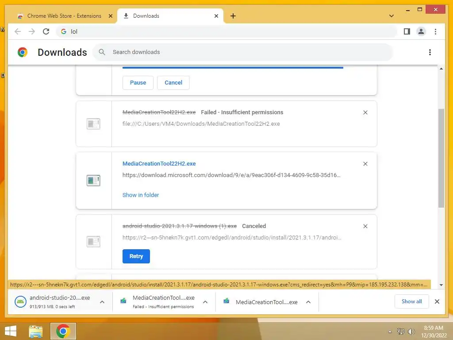Viewport: 453px width, 340px height.
Task: Click the failed MediaCreationTool icon in download shelf
Action: (x=123, y=301)
